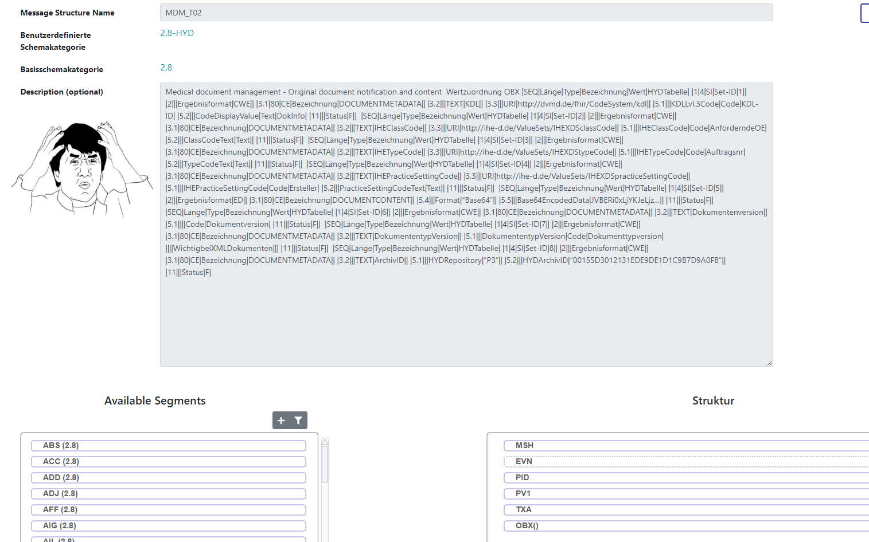This screenshot has width=869, height=542.
Task: Select the AFF (2.8) segment
Action: 168,510
